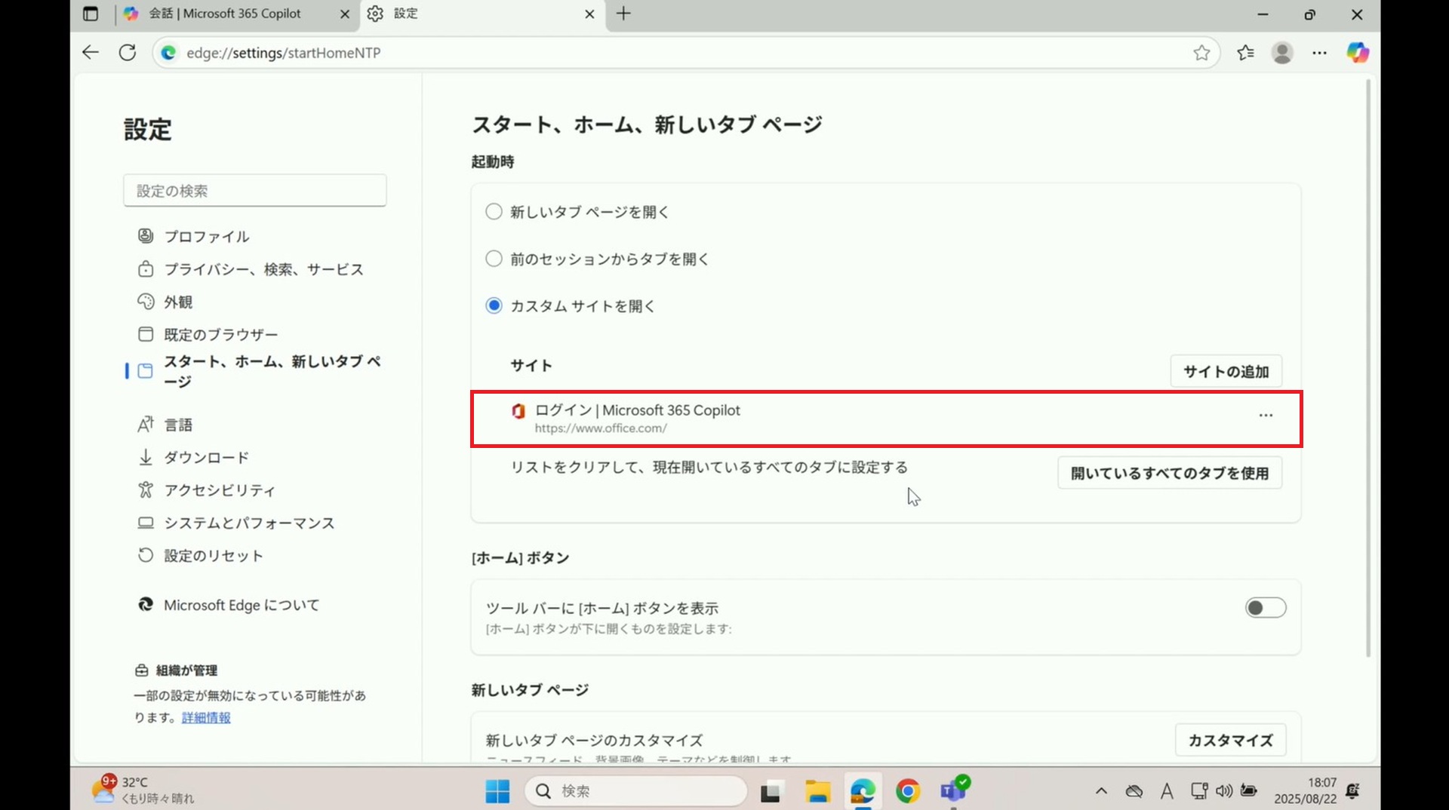The width and height of the screenshot is (1449, 810).
Task: Select 前のセッションからタブを開く radio option
Action: tap(494, 259)
